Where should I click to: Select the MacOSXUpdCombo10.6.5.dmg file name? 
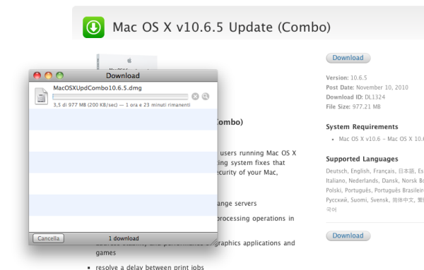point(98,88)
